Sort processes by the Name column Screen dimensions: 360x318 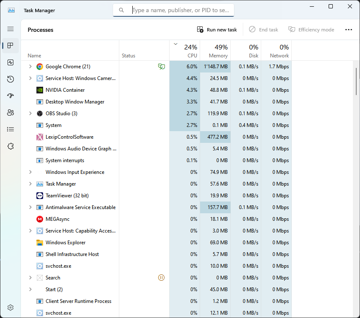pyautogui.click(x=70, y=51)
